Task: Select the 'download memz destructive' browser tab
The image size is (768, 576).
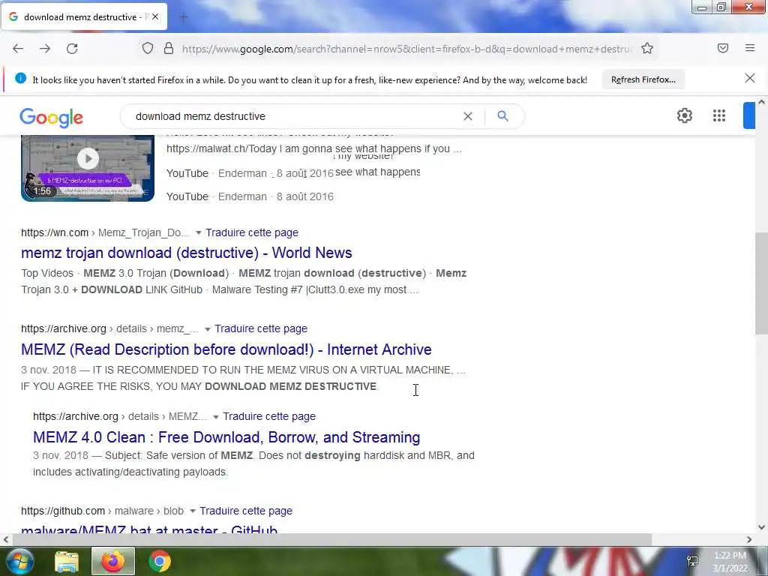Action: pos(84,16)
